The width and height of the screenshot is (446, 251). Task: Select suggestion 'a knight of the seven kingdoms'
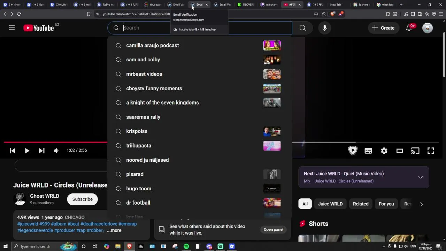coord(200,102)
